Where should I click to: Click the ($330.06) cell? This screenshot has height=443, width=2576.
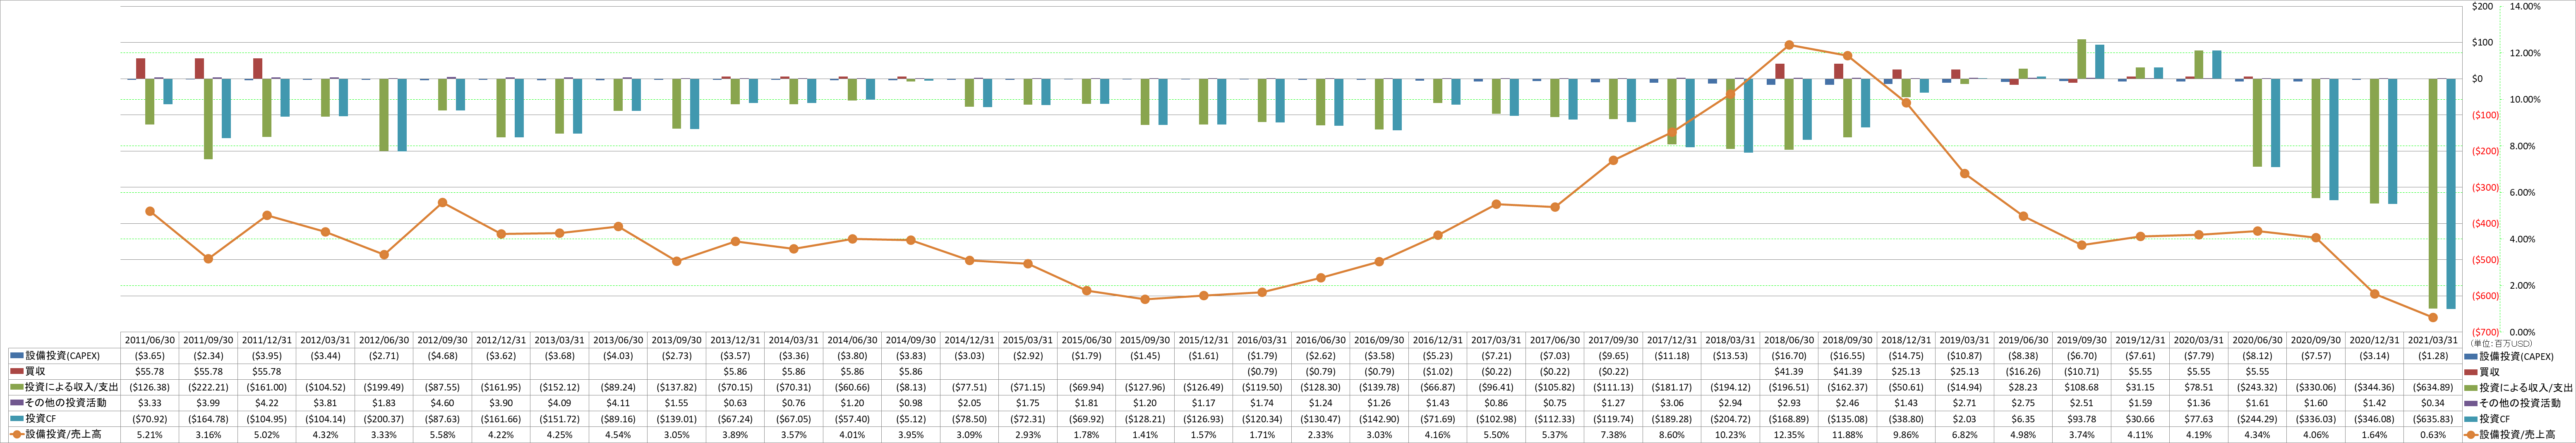pyautogui.click(x=2316, y=387)
